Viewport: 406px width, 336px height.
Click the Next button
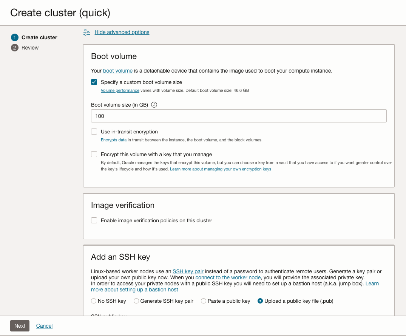pos(20,326)
